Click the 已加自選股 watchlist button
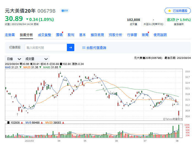The width and height of the screenshot is (196, 148). pos(178,11)
